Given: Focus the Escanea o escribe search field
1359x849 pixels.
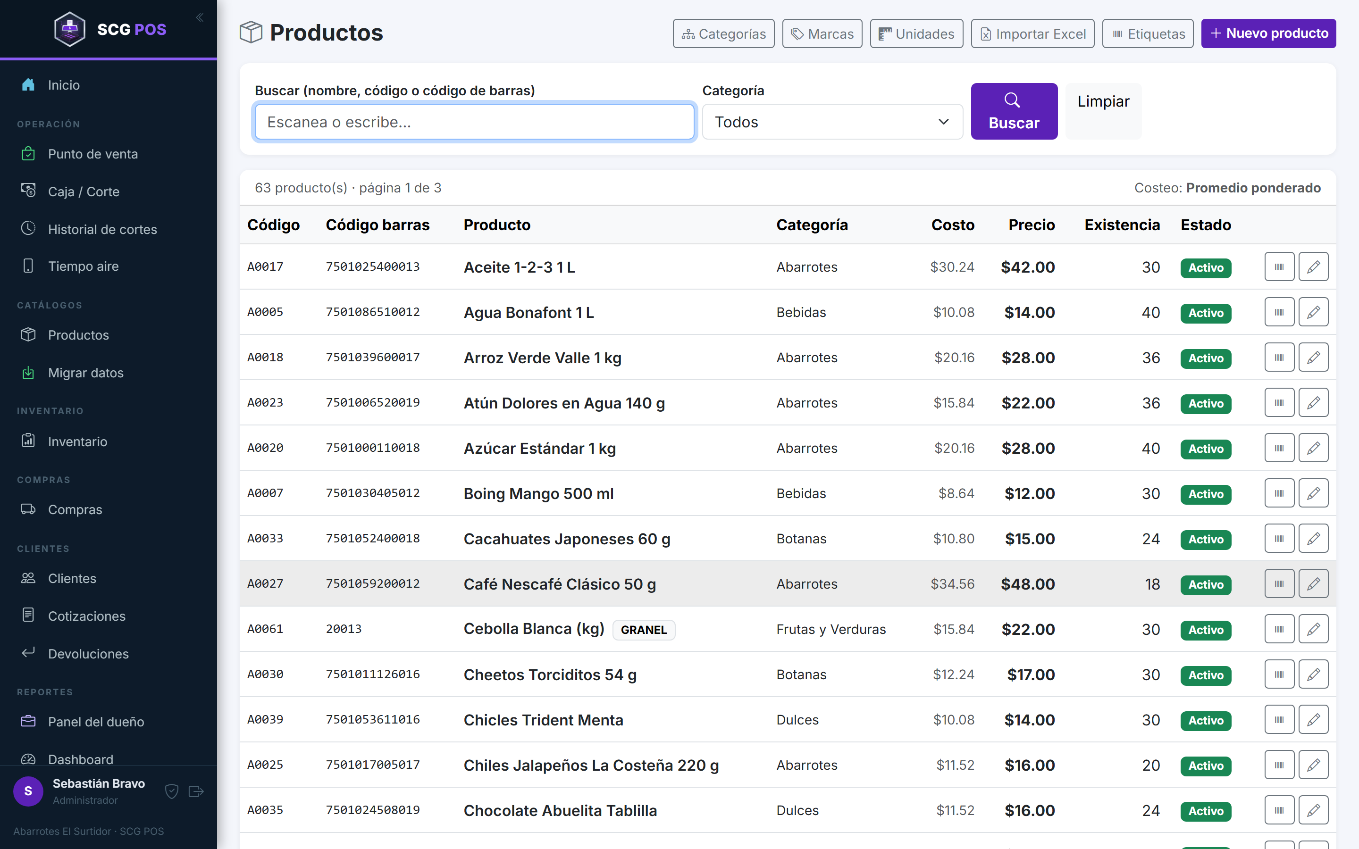Looking at the screenshot, I should pos(475,122).
